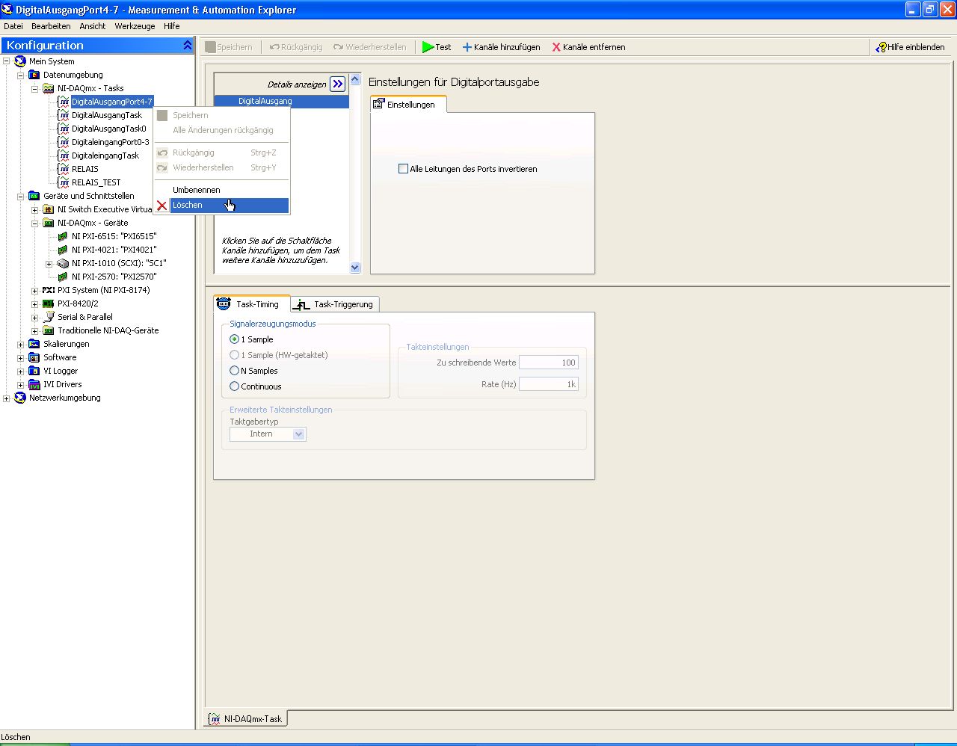Collapse the NI-DAQmx - Tasks node
This screenshot has height=746, width=957.
tap(35, 88)
